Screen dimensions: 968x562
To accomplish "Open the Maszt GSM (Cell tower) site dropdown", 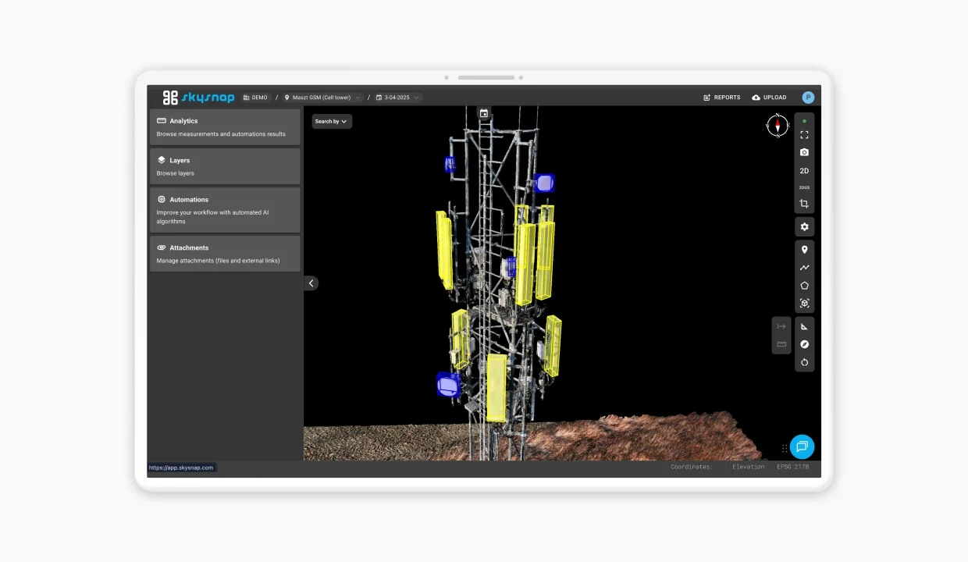I will click(323, 98).
